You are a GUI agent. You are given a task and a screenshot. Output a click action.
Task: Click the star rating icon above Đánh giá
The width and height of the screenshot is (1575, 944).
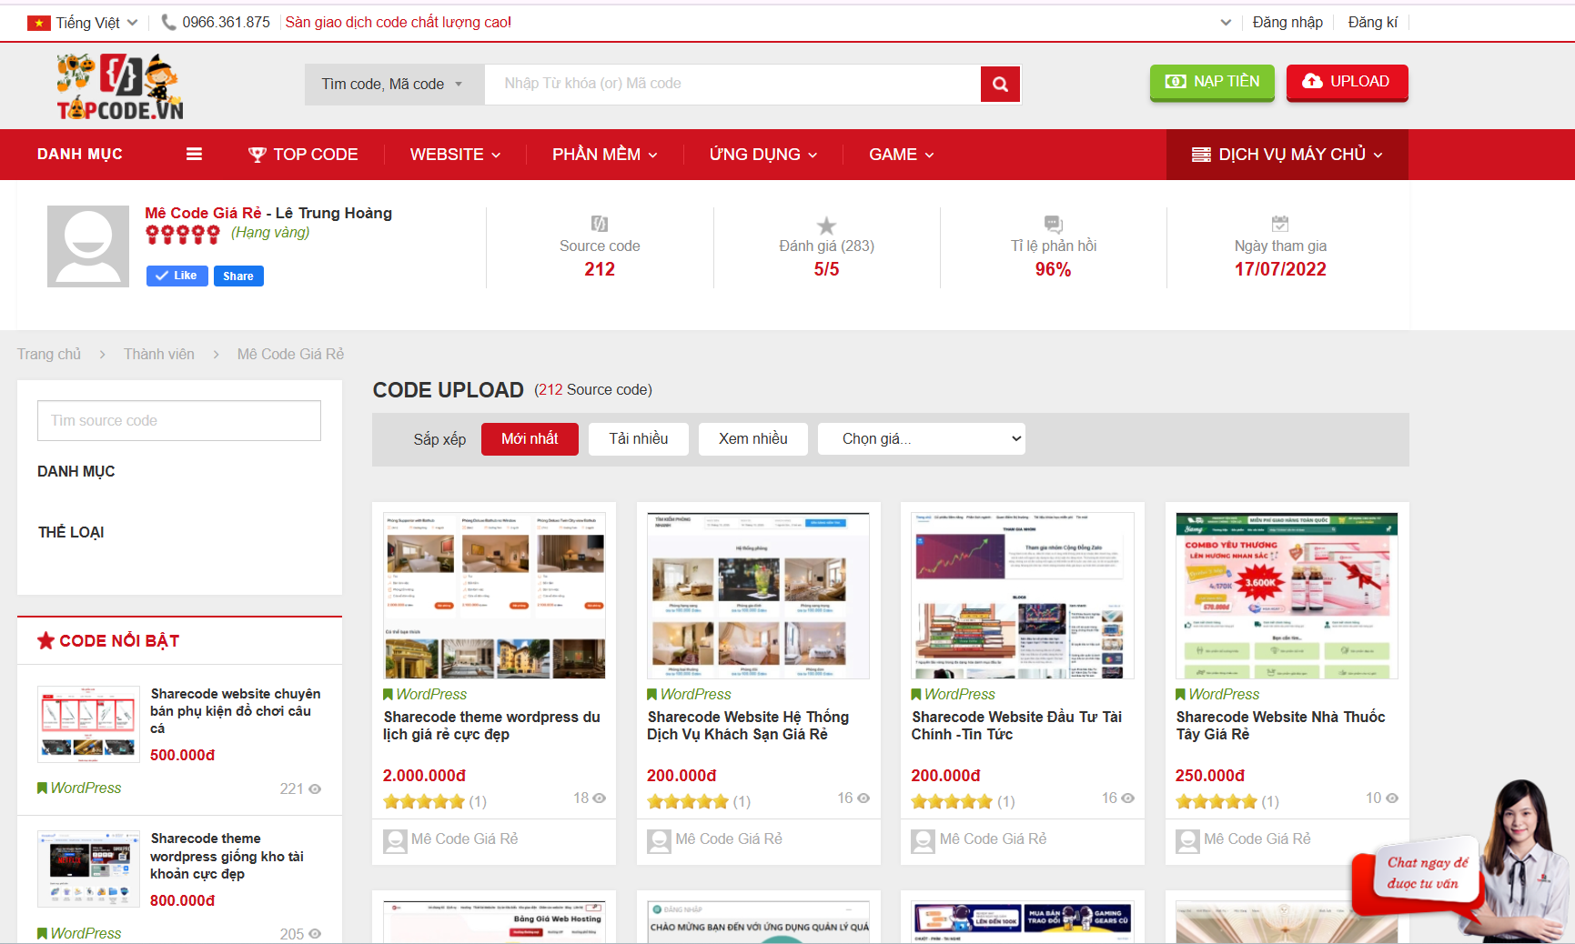point(826,225)
